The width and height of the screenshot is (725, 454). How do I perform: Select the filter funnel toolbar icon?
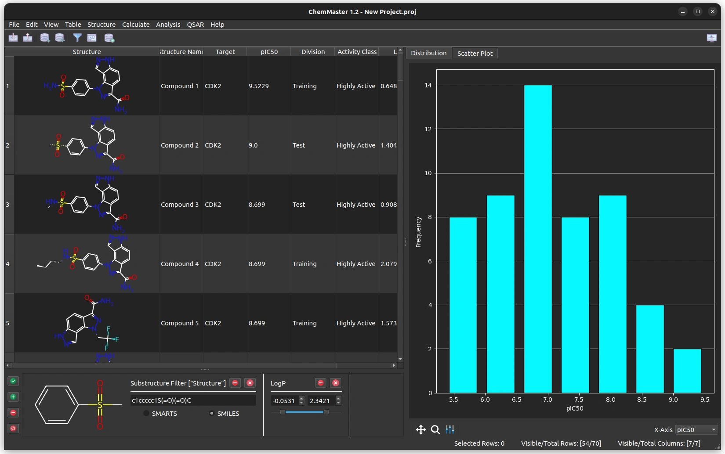(77, 38)
